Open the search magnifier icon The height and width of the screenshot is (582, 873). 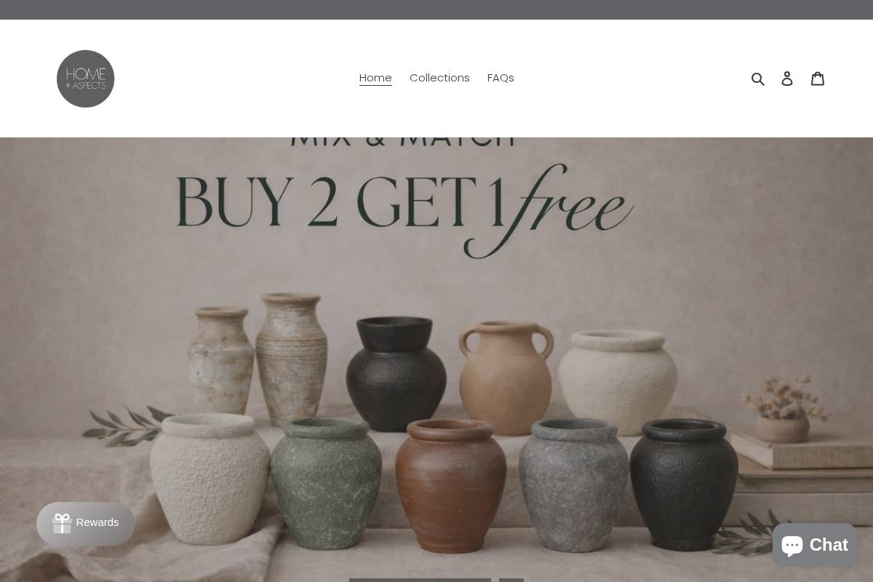tap(758, 79)
